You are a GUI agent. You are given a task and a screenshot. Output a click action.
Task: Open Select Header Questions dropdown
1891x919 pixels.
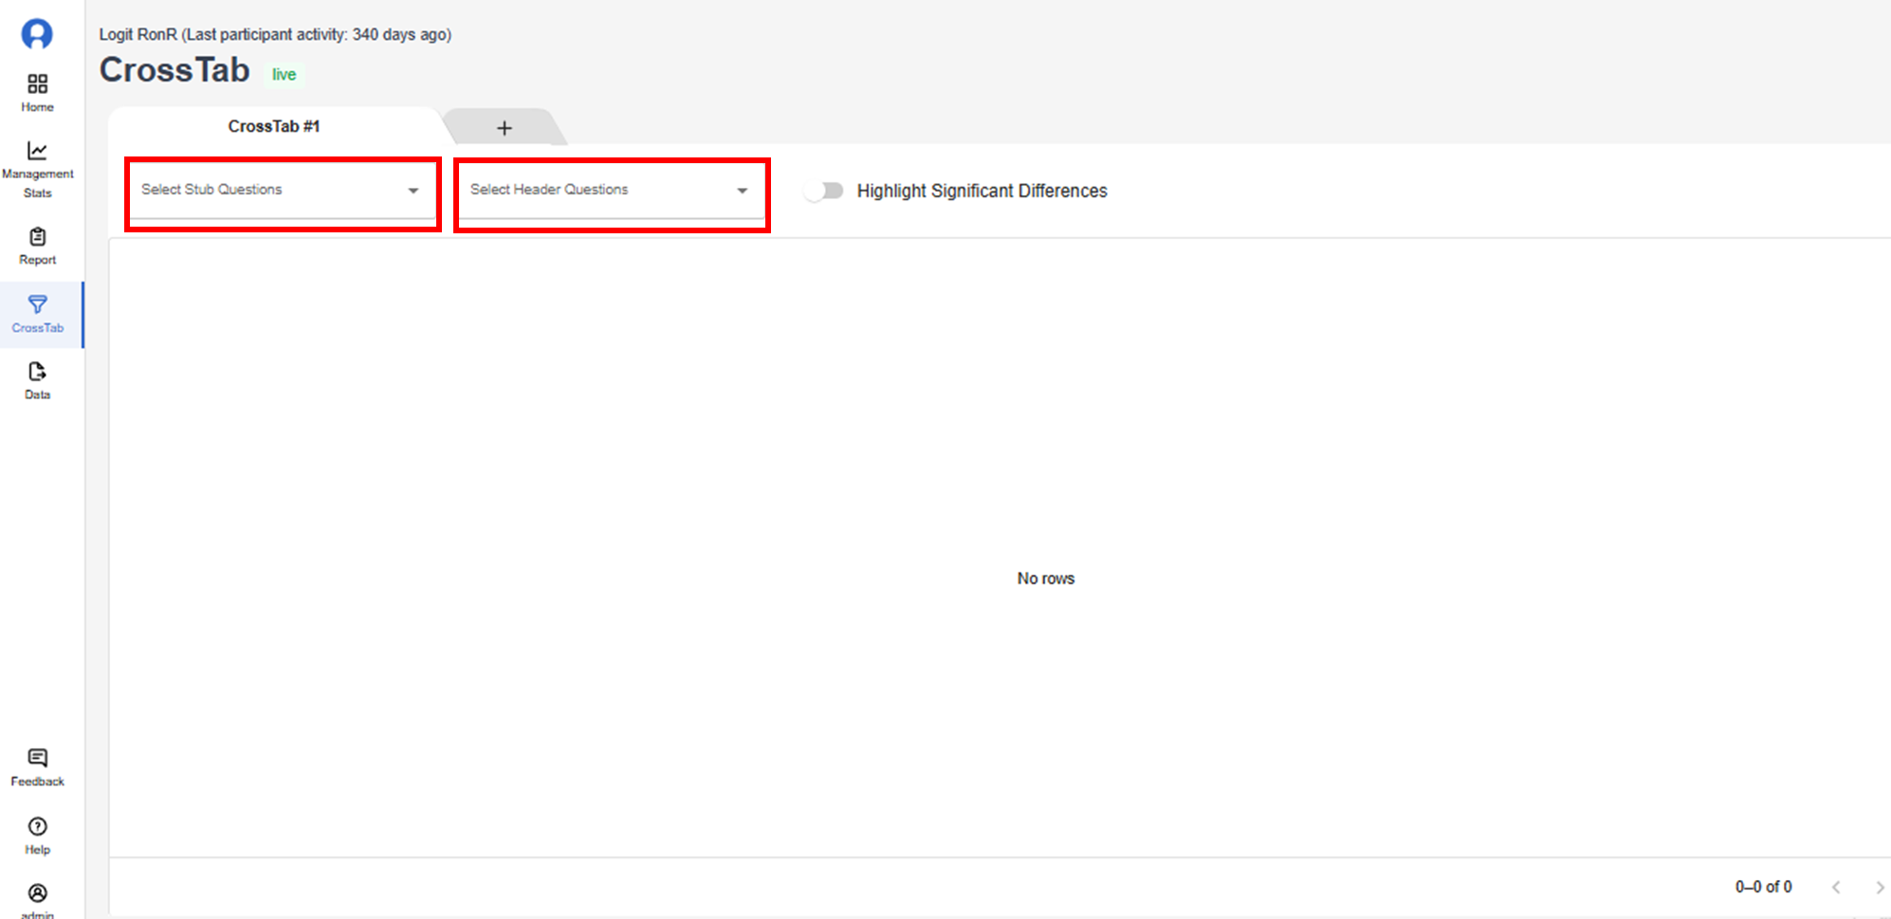click(597, 191)
